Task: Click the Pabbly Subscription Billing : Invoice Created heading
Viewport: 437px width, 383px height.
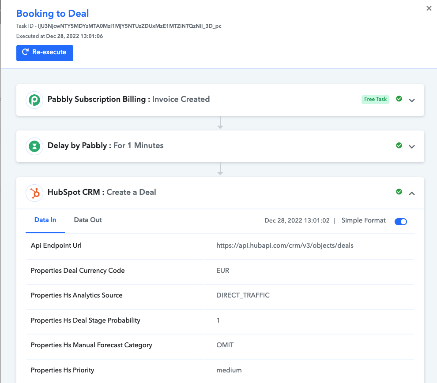Action: (128, 99)
